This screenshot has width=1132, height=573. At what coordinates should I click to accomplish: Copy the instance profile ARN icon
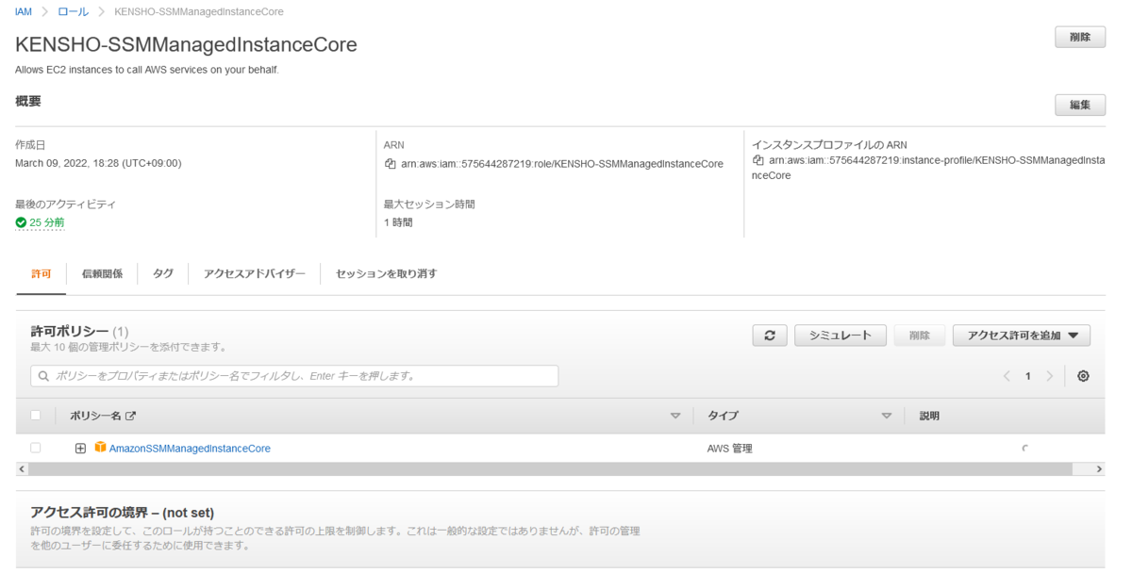(757, 160)
